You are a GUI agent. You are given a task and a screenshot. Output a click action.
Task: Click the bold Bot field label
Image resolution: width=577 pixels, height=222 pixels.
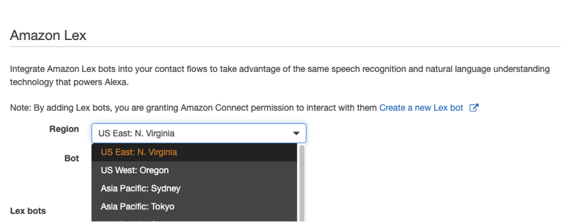point(72,158)
